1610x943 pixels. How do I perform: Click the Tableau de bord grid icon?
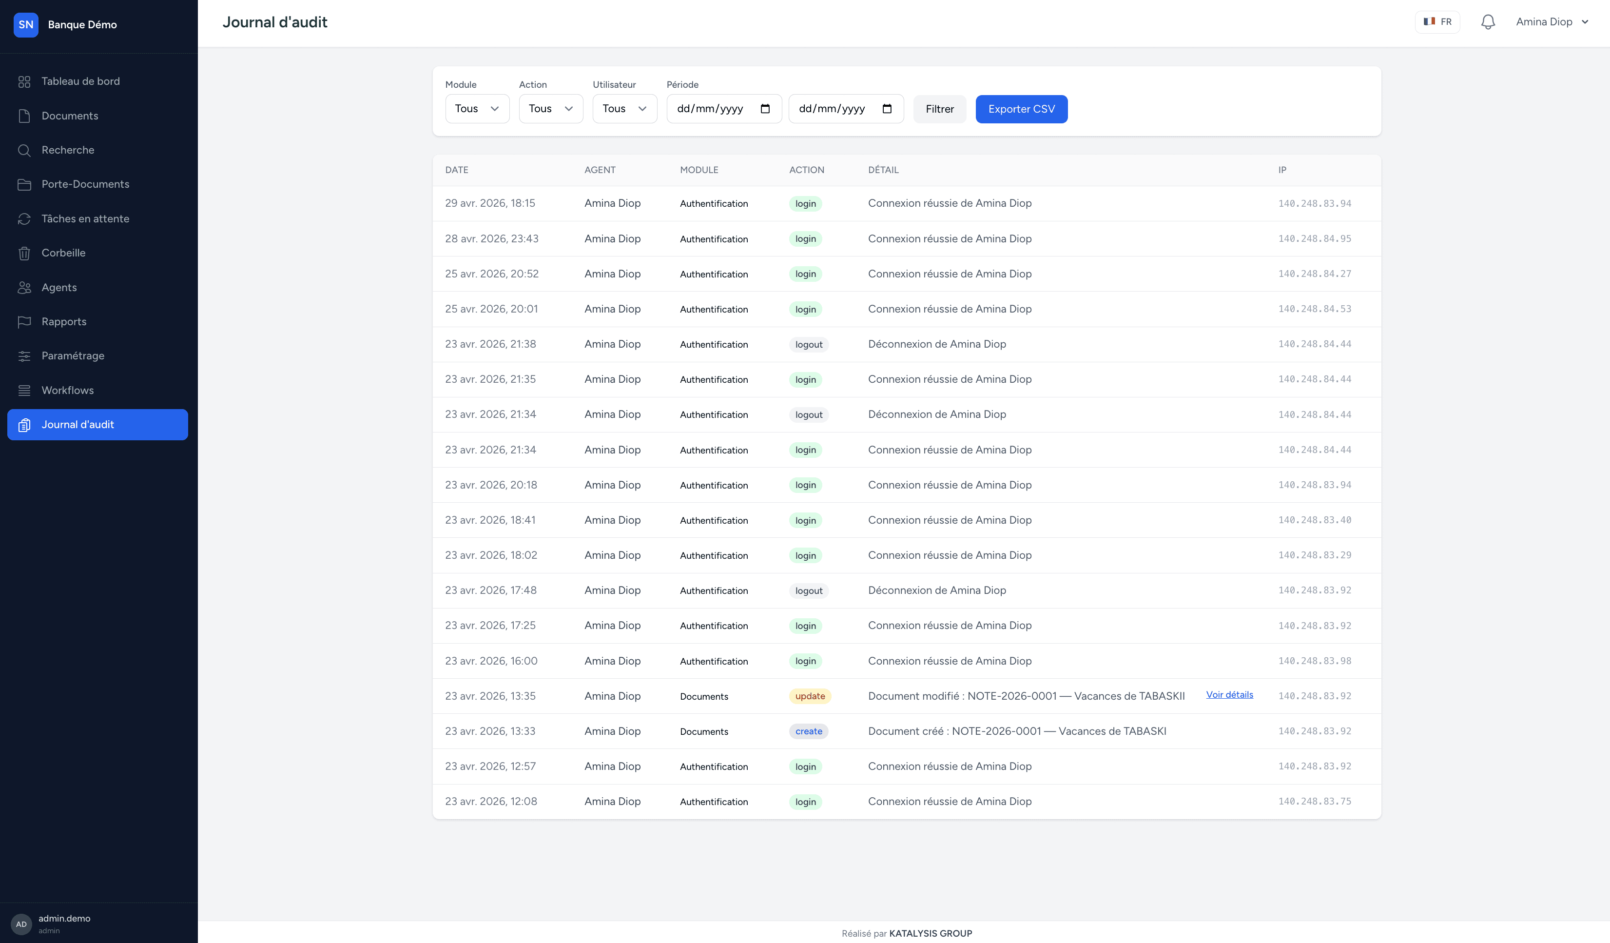[x=24, y=81]
